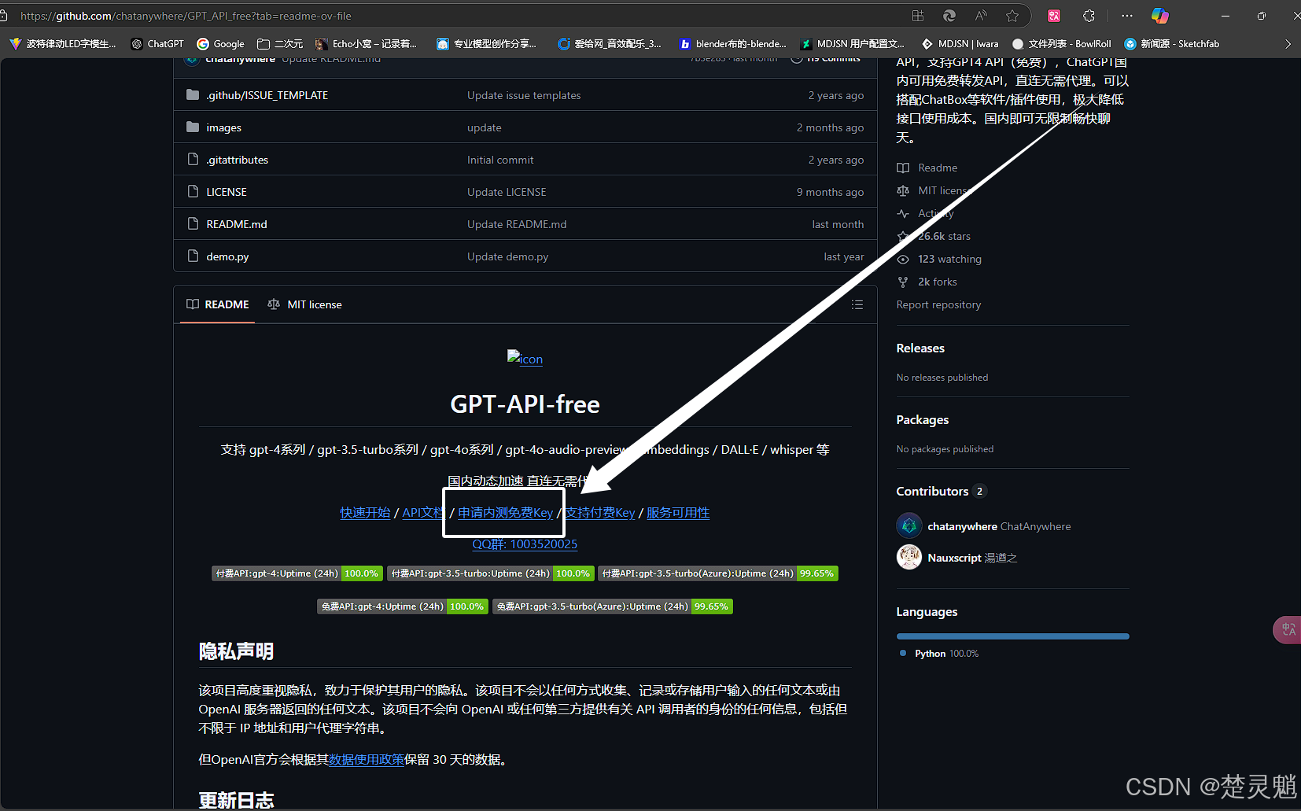View the 2k forks link
This screenshot has width=1301, height=811.
pyautogui.click(x=927, y=282)
